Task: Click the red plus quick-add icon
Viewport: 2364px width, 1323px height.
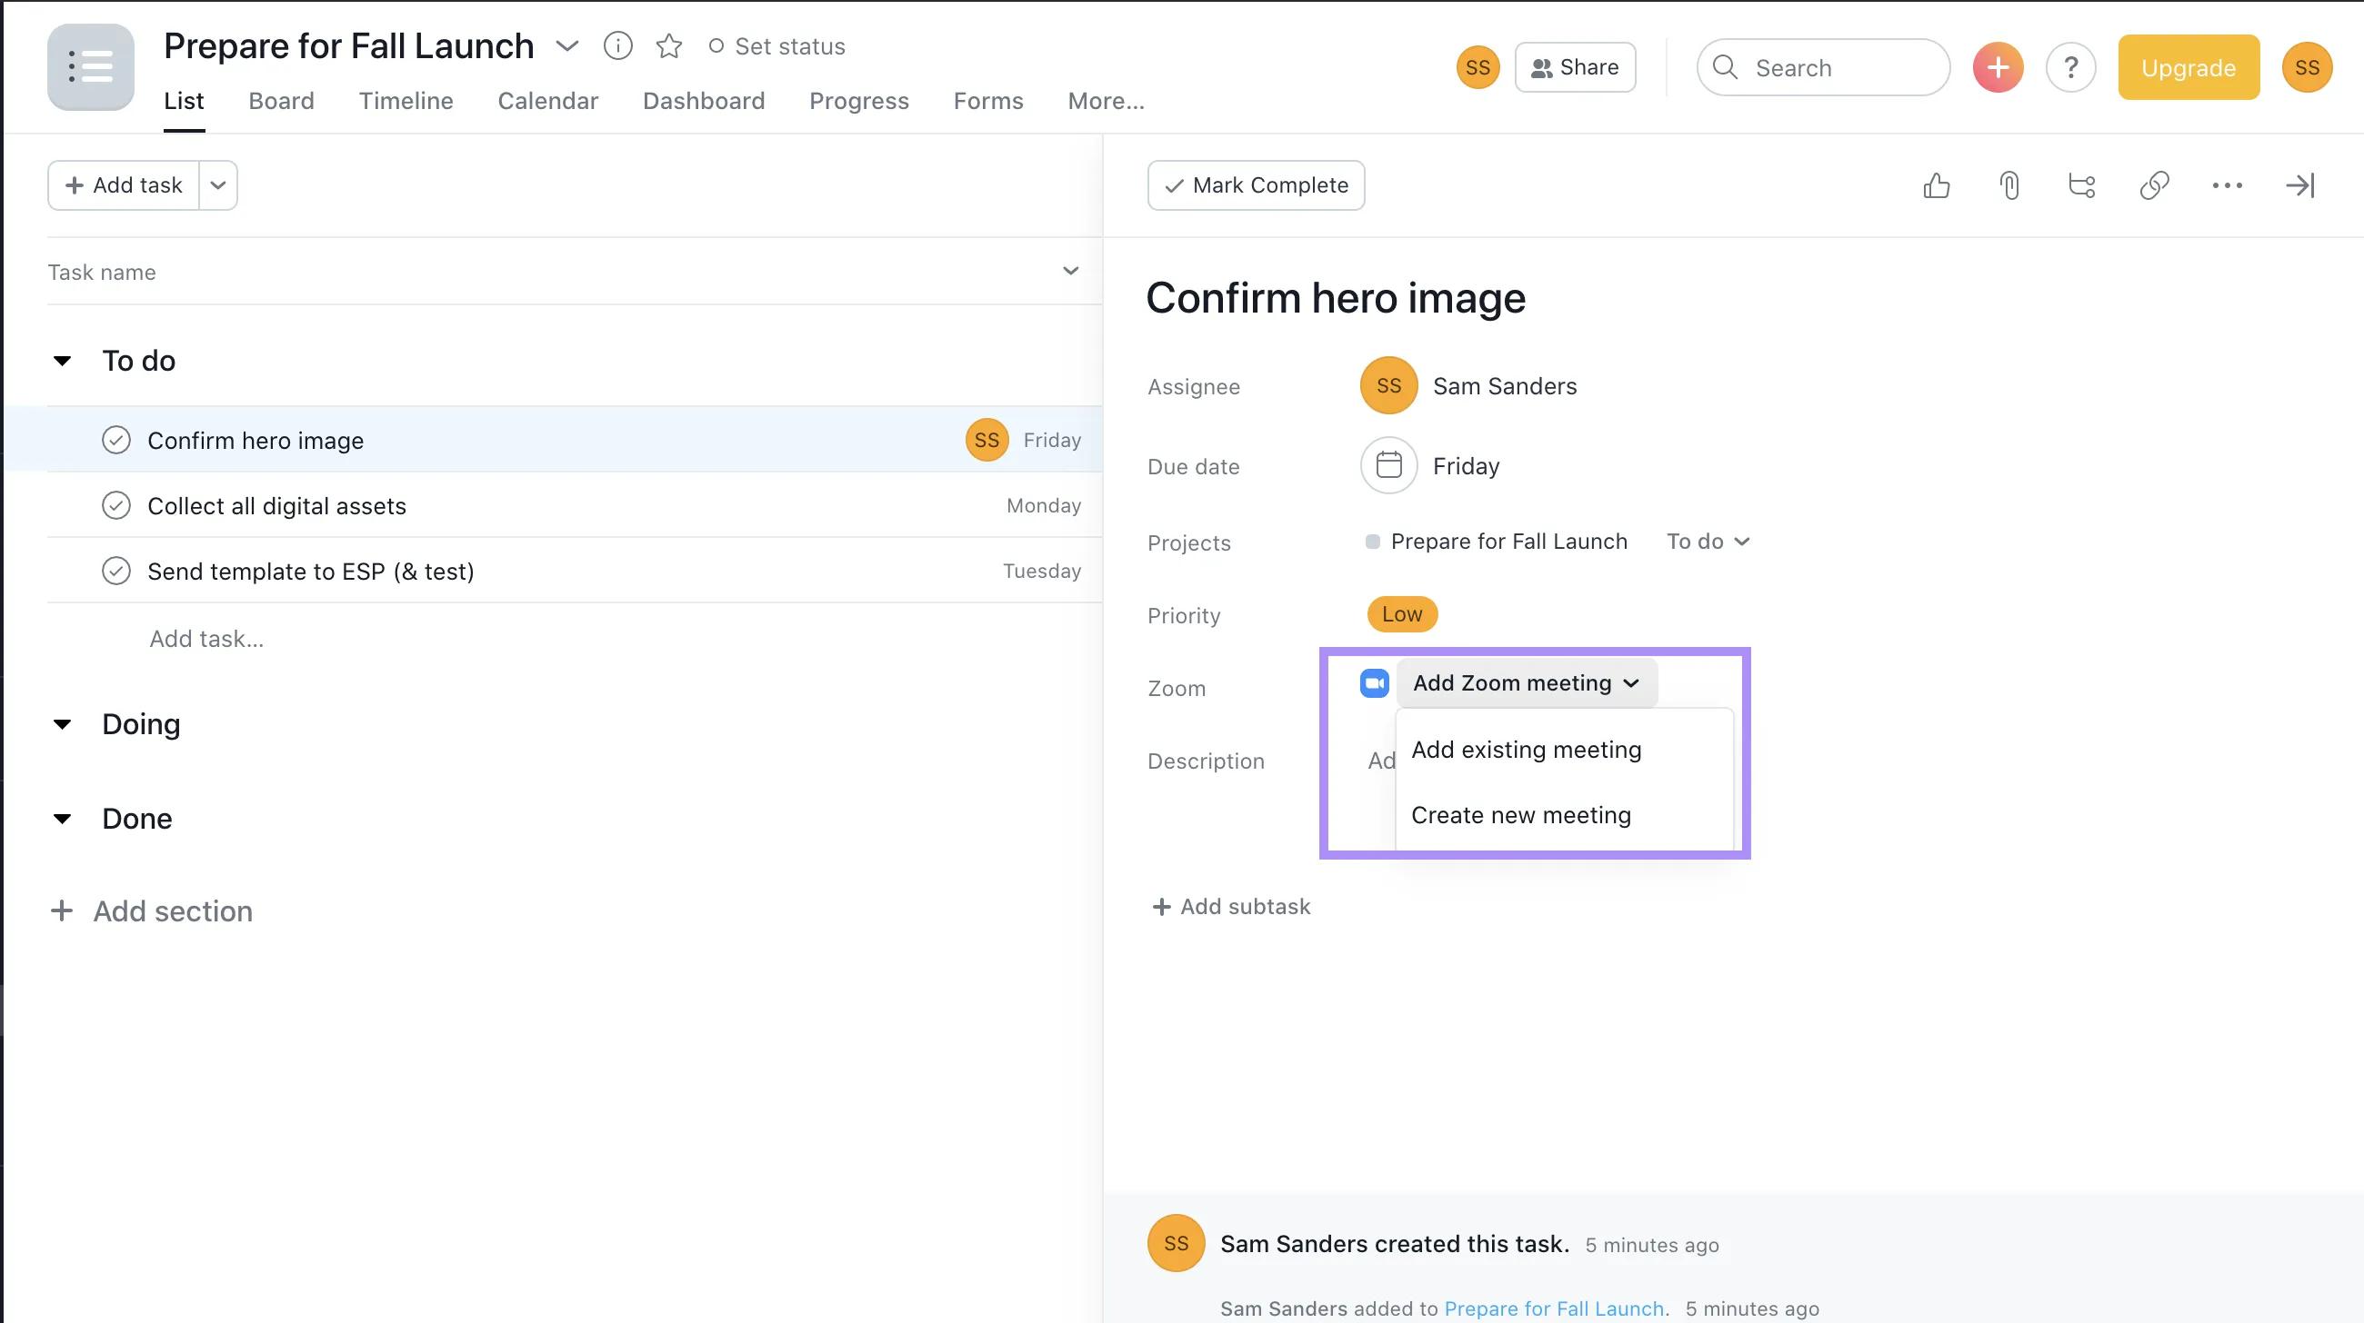Action: pyautogui.click(x=1998, y=67)
